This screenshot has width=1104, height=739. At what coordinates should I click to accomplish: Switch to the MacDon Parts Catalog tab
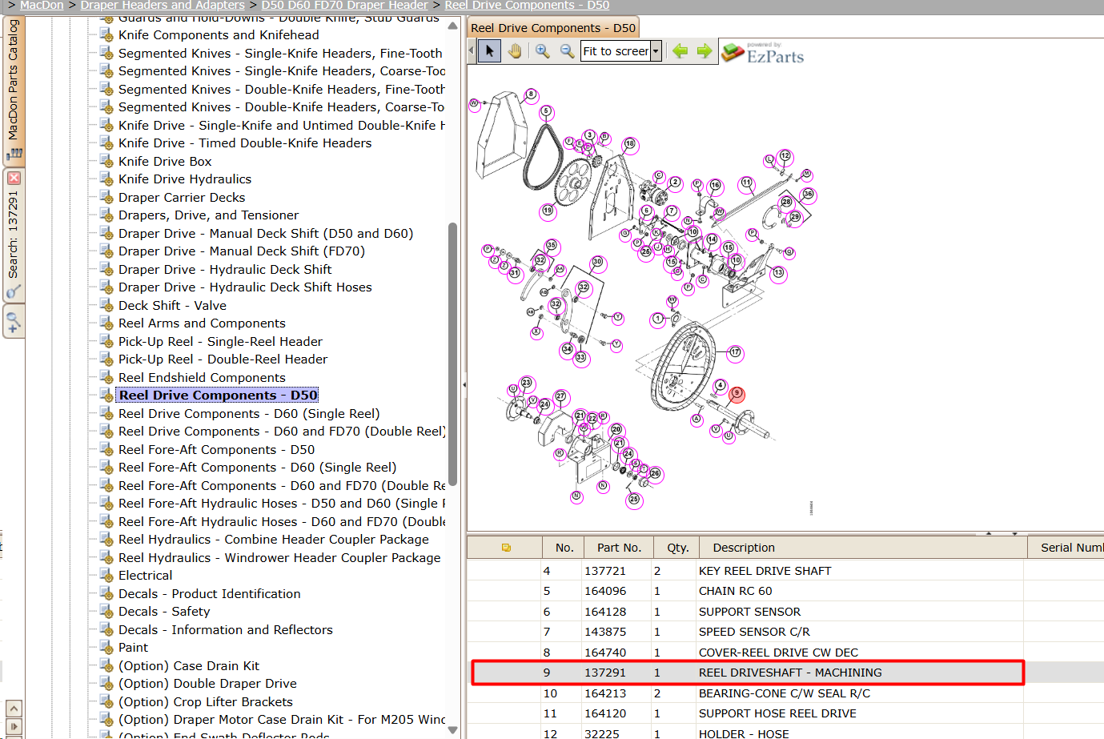(x=14, y=88)
